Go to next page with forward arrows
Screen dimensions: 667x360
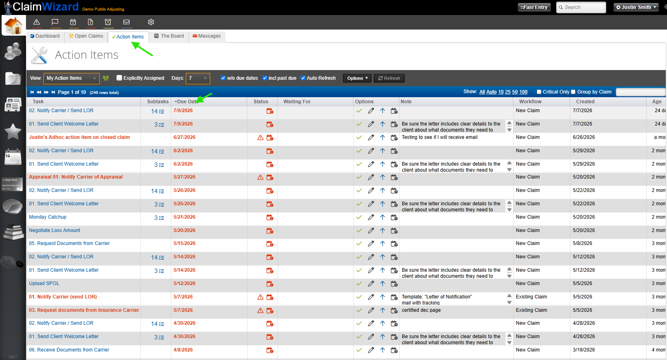[46, 92]
